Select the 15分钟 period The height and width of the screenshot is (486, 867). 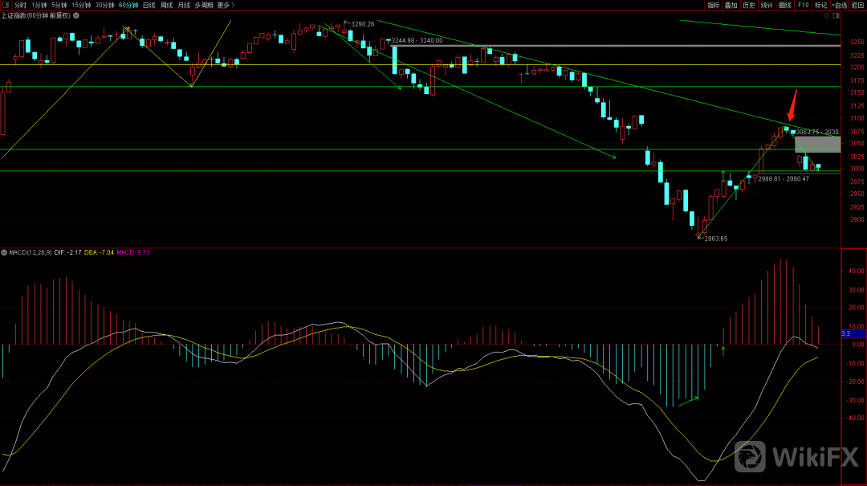click(81, 5)
